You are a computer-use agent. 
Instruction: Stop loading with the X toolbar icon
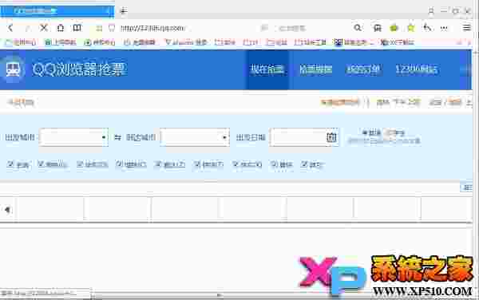point(44,28)
